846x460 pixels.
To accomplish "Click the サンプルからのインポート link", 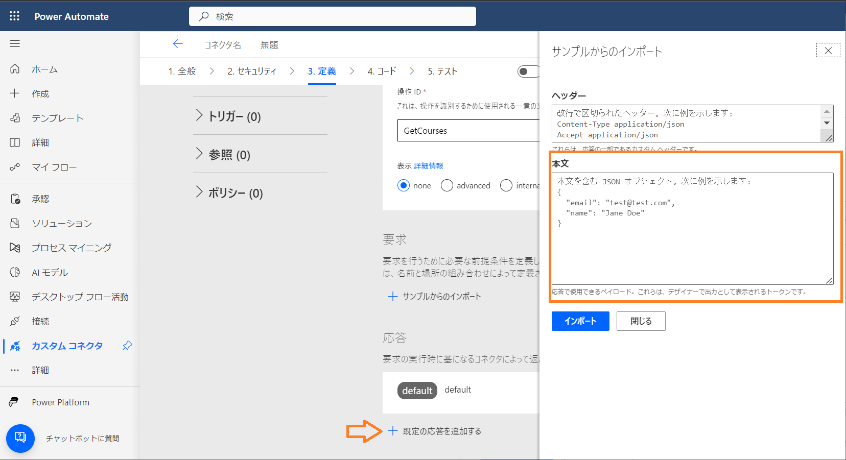I will (x=441, y=296).
